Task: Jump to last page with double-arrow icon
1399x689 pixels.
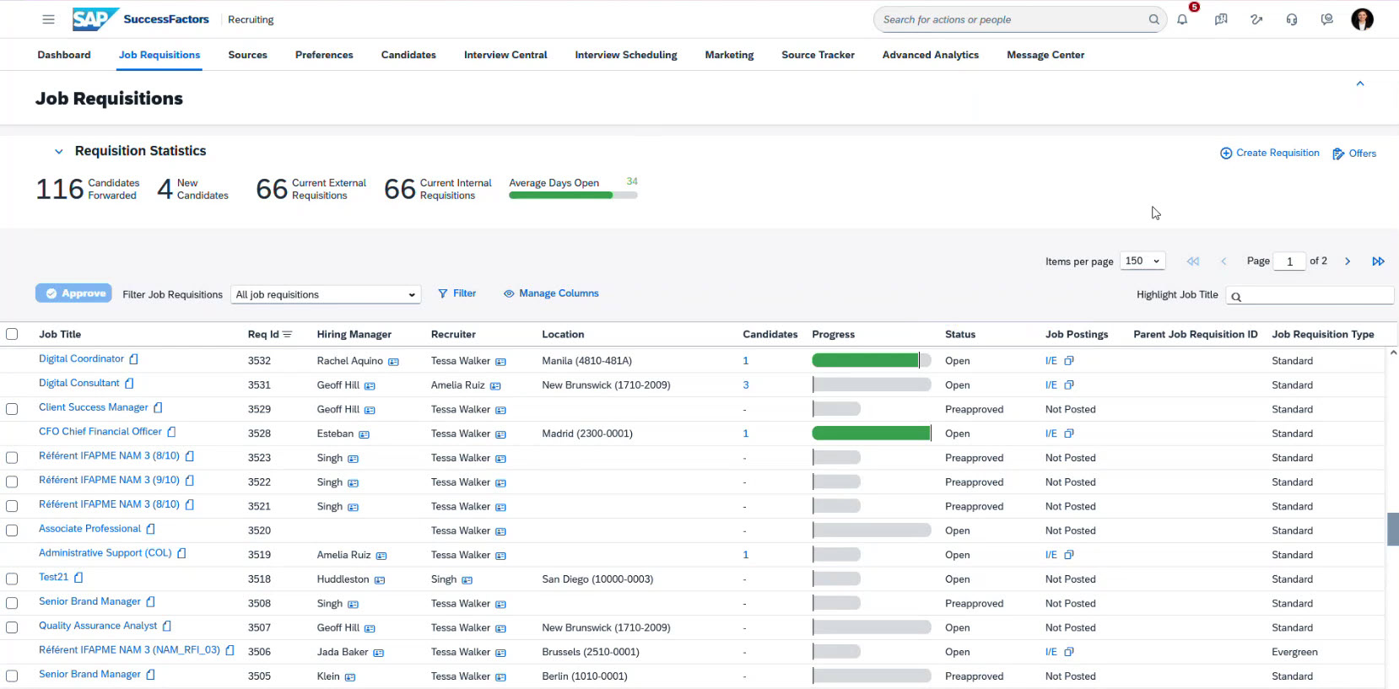Action: pos(1378,261)
